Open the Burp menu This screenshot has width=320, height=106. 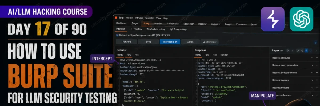(x=121, y=18)
